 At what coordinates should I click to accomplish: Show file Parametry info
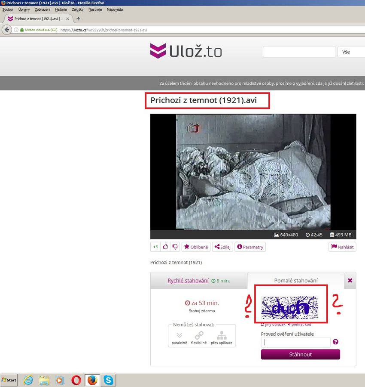(x=250, y=247)
